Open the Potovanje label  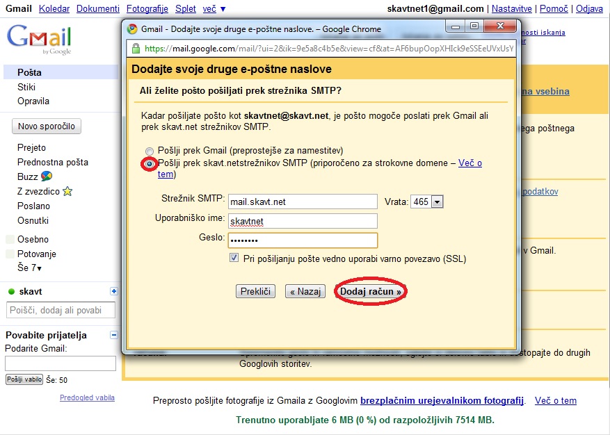pos(37,254)
